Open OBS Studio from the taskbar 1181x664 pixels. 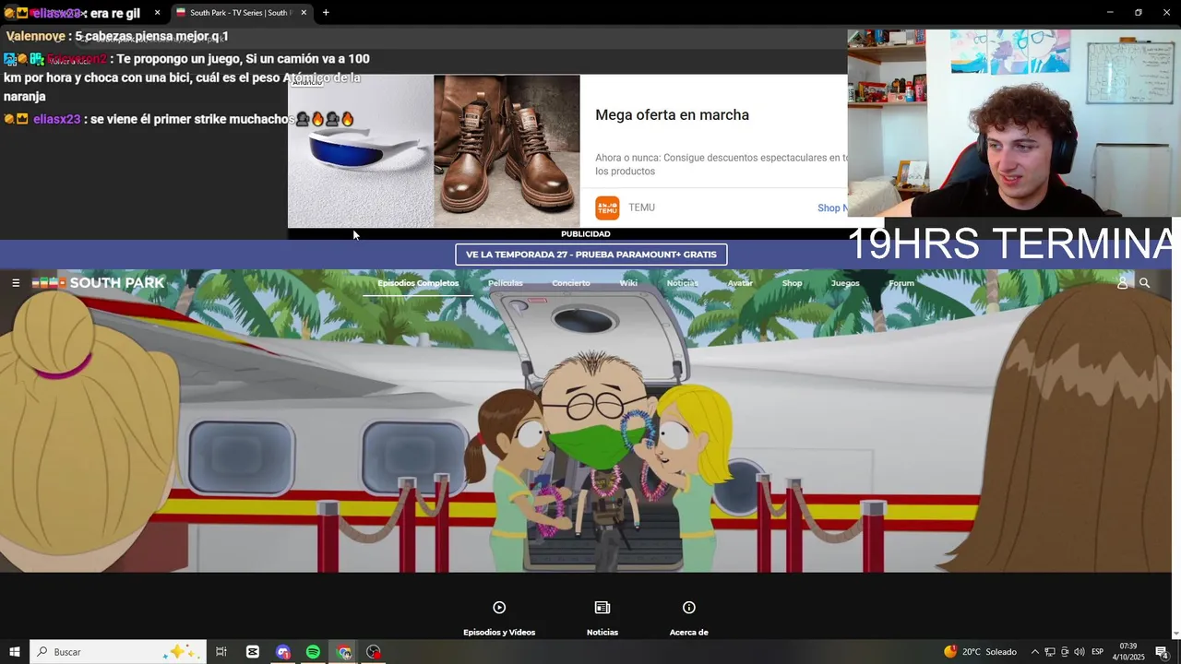coord(374,652)
